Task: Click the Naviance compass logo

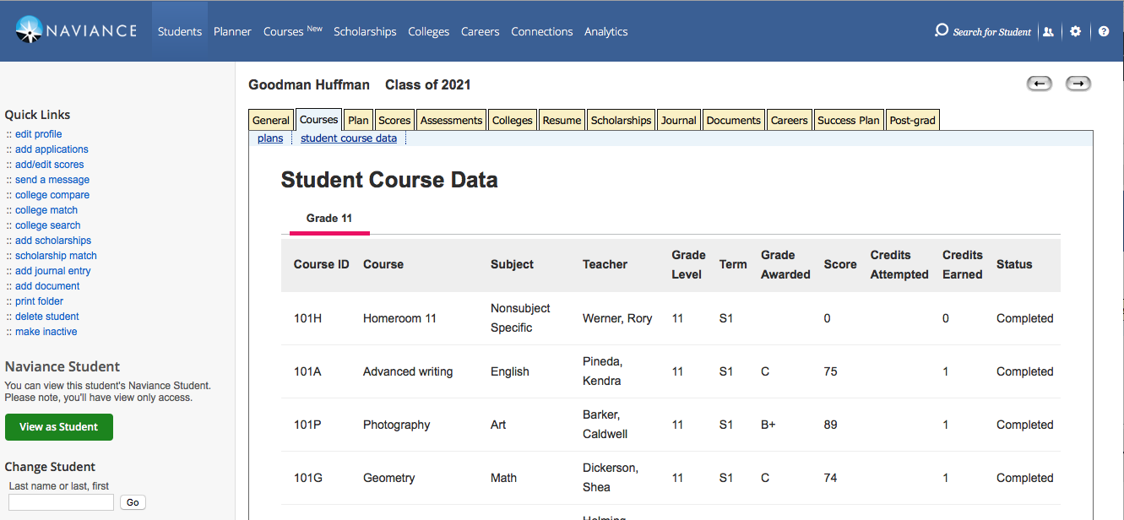Action: 30,30
